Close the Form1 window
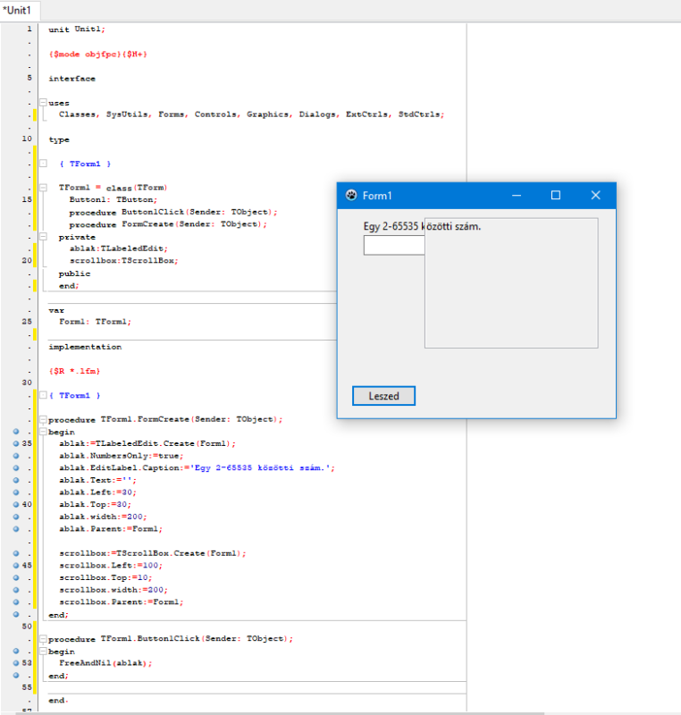This screenshot has width=681, height=715. (x=595, y=195)
